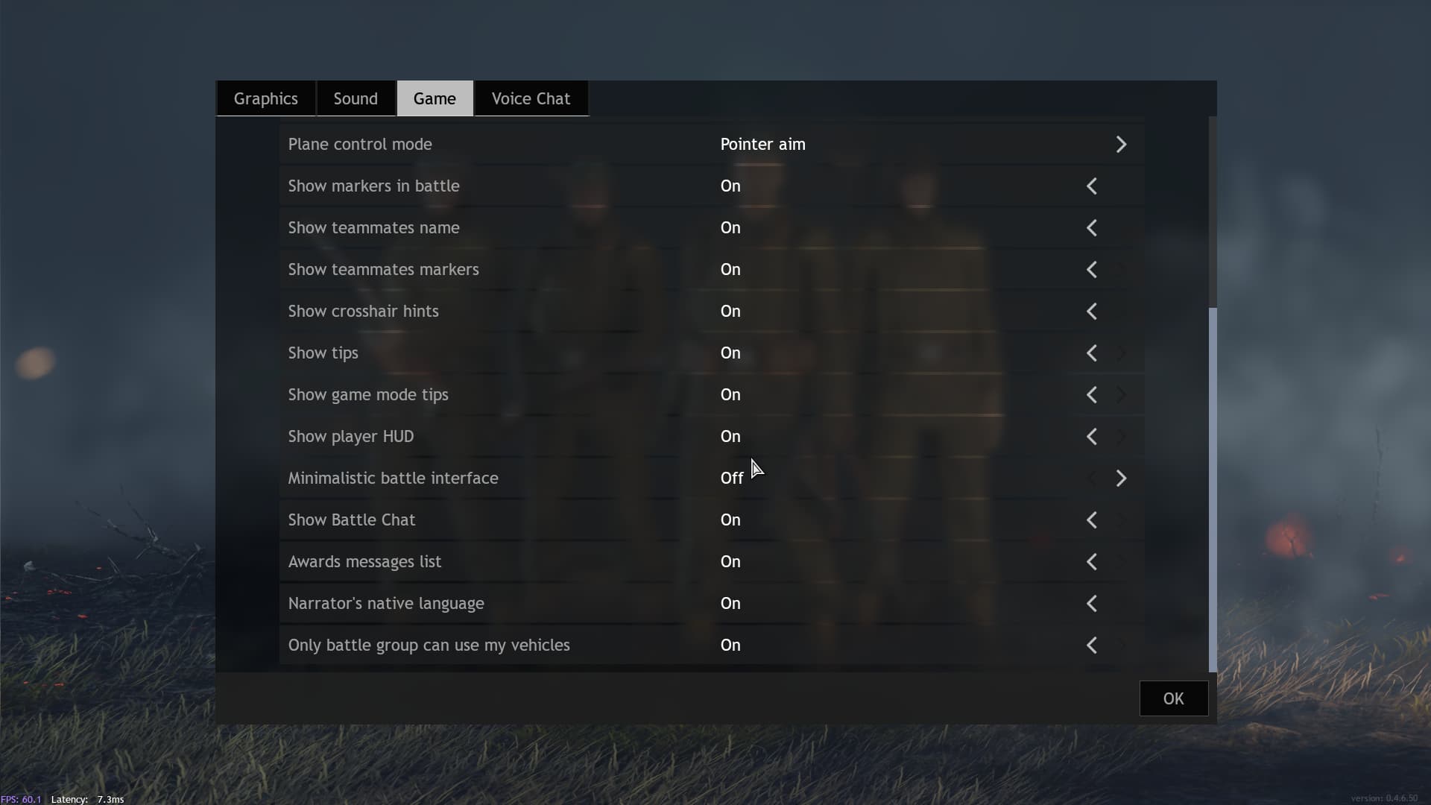
Task: Turn off Show Battle Chat via arrow
Action: [x=1092, y=520]
